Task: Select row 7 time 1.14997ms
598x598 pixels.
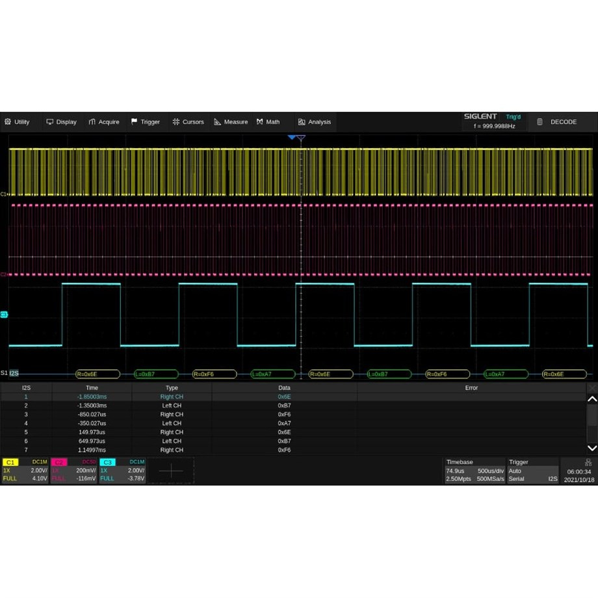Action: pyautogui.click(x=92, y=450)
